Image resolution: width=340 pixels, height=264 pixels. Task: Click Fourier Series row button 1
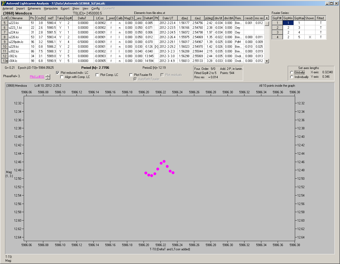277,23
